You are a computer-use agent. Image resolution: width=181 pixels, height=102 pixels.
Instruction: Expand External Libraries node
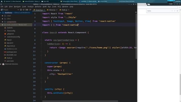pyautogui.click(x=1, y=64)
